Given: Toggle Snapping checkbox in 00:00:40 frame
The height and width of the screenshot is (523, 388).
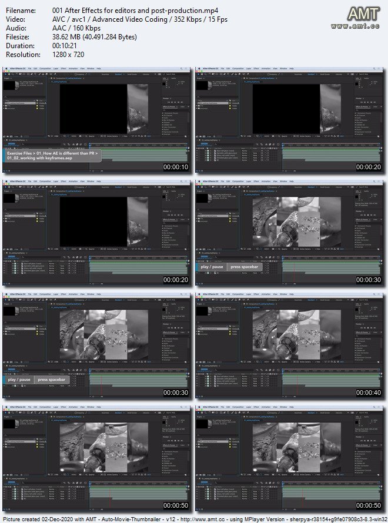Looking at the screenshot, I should (269, 300).
